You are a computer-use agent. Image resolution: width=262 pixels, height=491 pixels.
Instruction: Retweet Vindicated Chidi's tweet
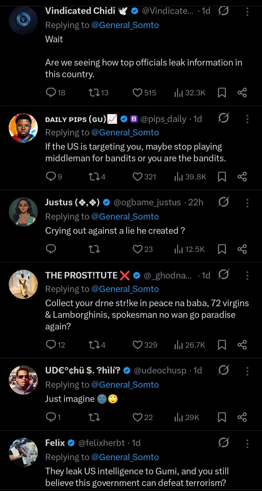pos(94,93)
